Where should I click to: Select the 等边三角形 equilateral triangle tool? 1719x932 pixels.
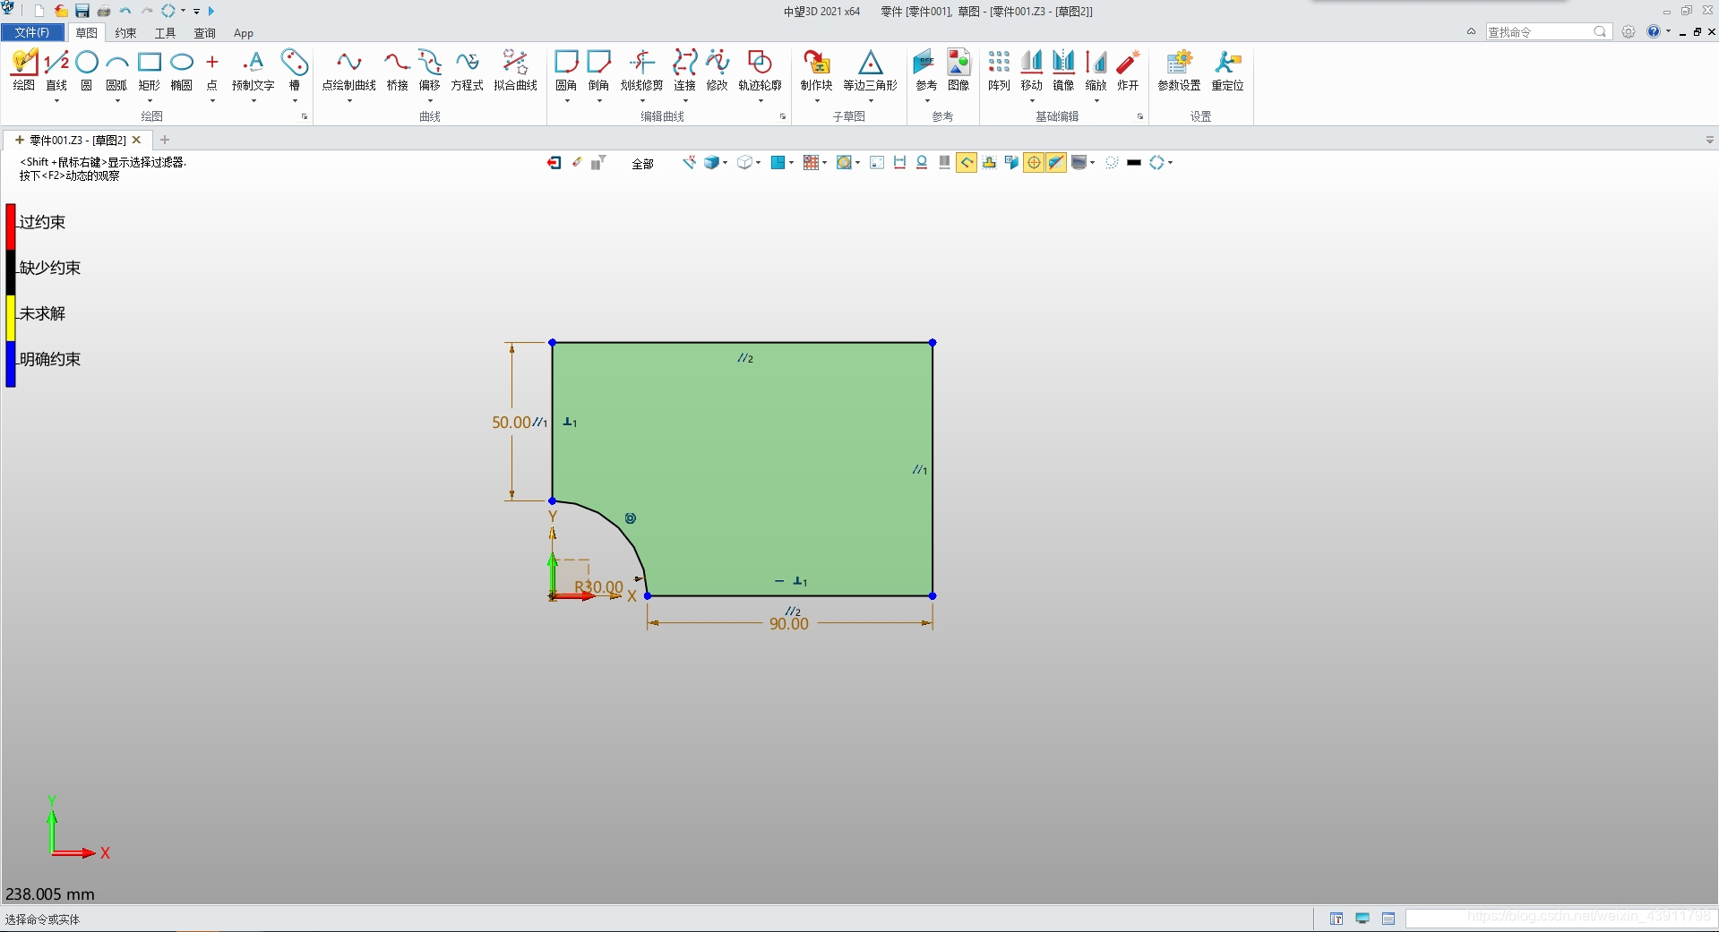[x=871, y=70]
